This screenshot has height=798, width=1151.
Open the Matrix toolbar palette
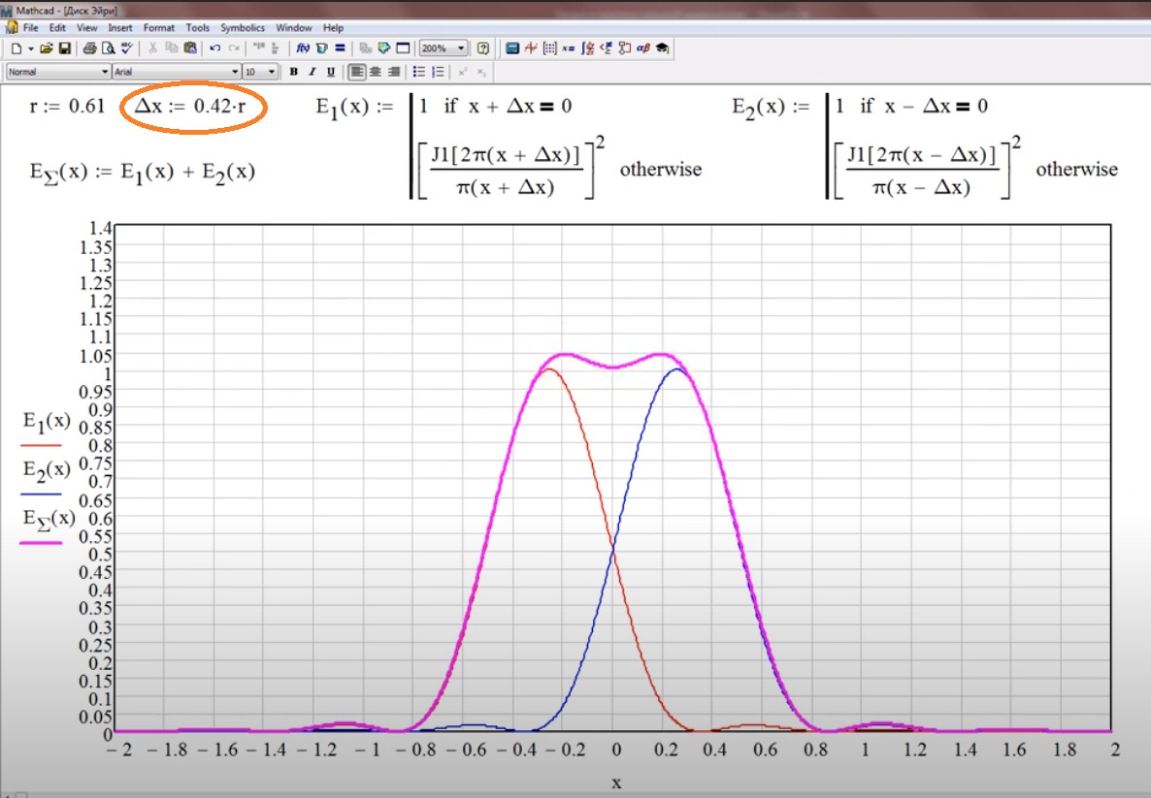pyautogui.click(x=549, y=48)
